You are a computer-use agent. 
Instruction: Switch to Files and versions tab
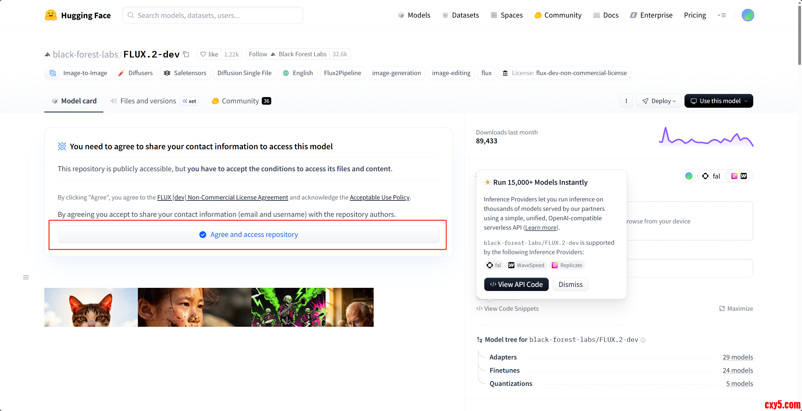click(148, 101)
